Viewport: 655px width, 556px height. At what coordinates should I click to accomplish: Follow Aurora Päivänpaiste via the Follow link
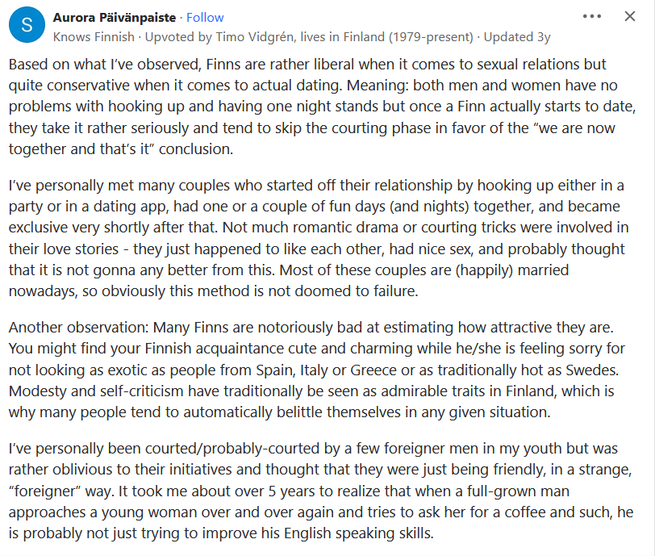click(x=204, y=17)
